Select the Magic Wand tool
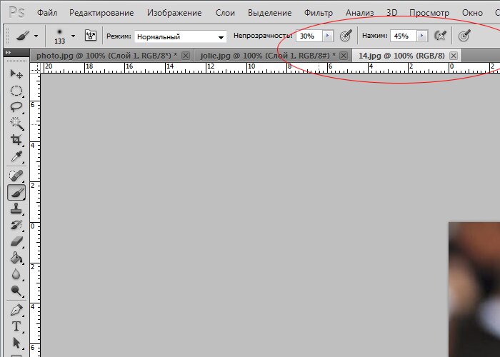The width and height of the screenshot is (500, 357). click(16, 124)
